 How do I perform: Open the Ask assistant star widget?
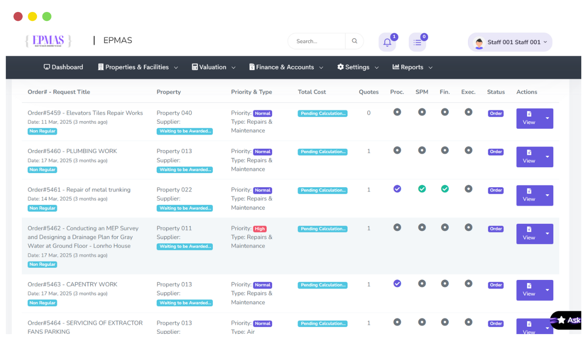click(x=566, y=320)
